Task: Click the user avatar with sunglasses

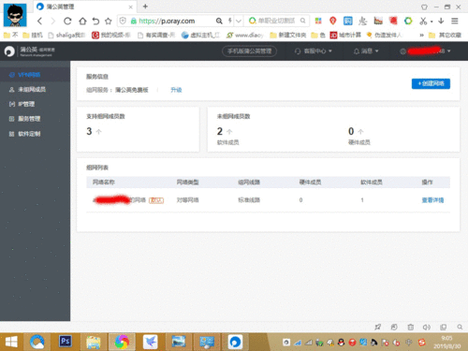Action: (x=15, y=15)
